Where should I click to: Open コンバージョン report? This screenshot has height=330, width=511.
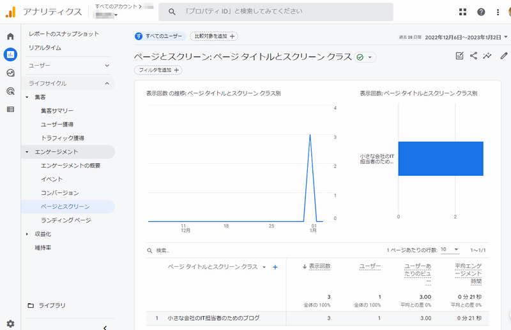click(59, 193)
